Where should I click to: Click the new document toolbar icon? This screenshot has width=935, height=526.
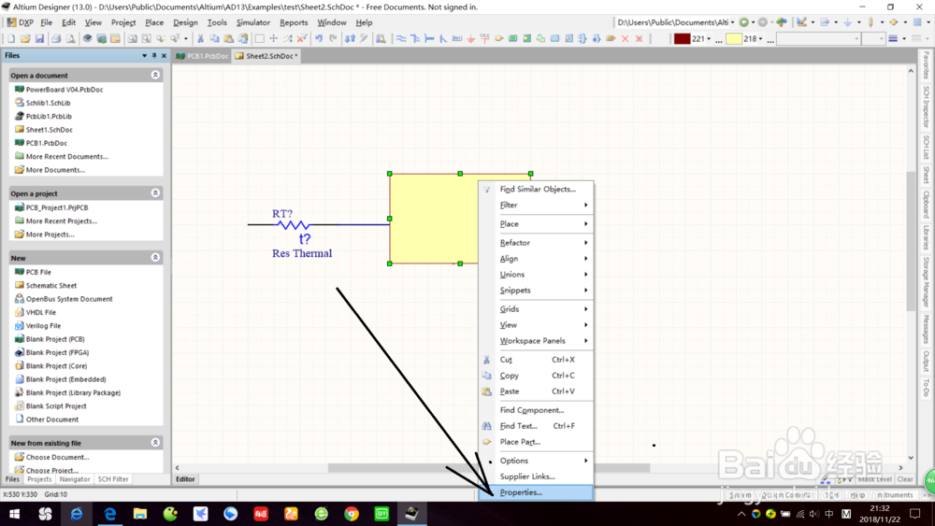(x=11, y=38)
